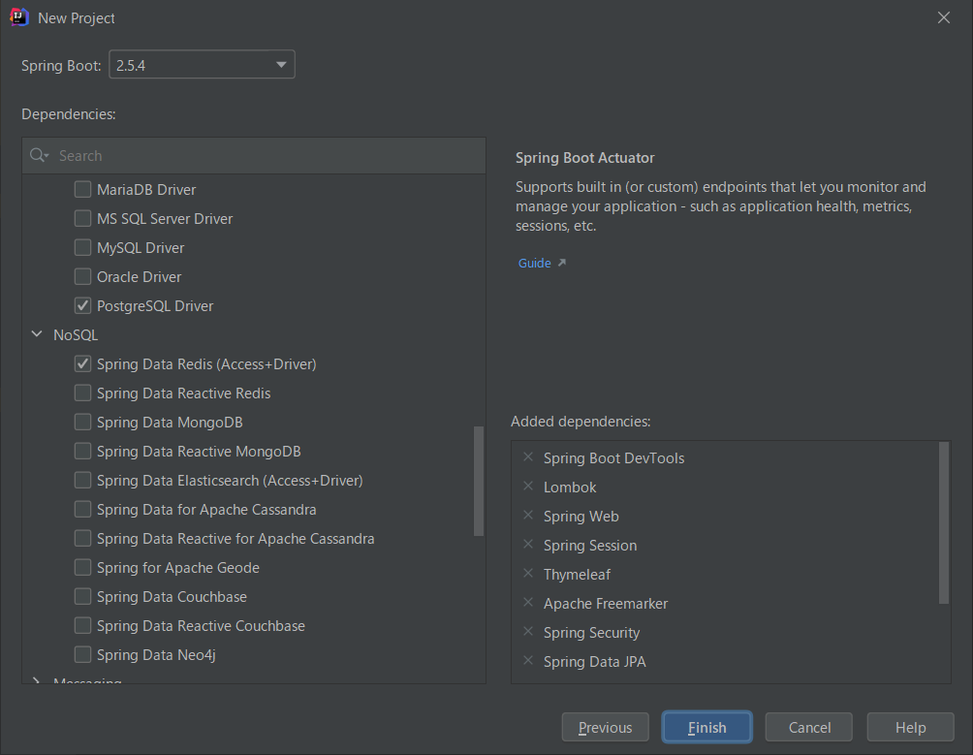Select the Apache Freemarker entry
Viewport: 973px width, 755px height.
coord(606,604)
